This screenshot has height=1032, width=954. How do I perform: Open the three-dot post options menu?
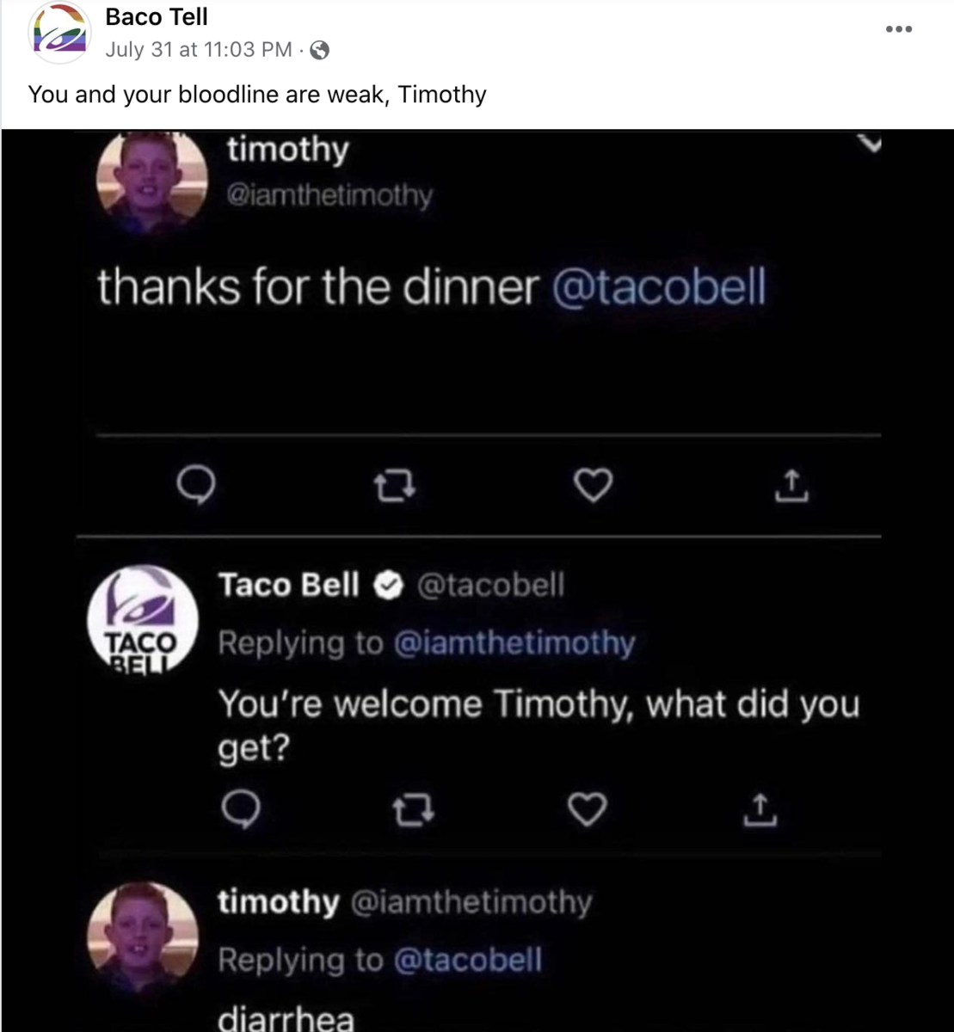[898, 29]
